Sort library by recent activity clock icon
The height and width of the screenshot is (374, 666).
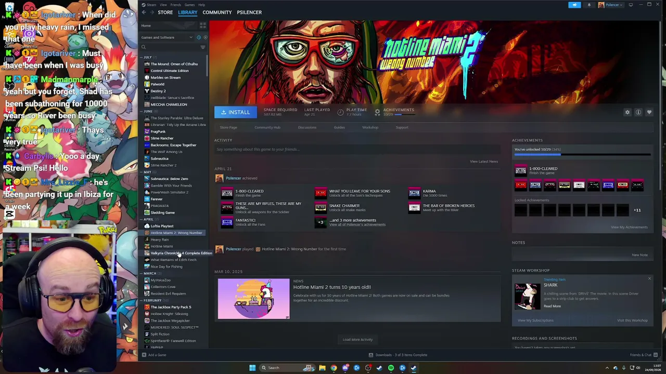click(x=198, y=37)
